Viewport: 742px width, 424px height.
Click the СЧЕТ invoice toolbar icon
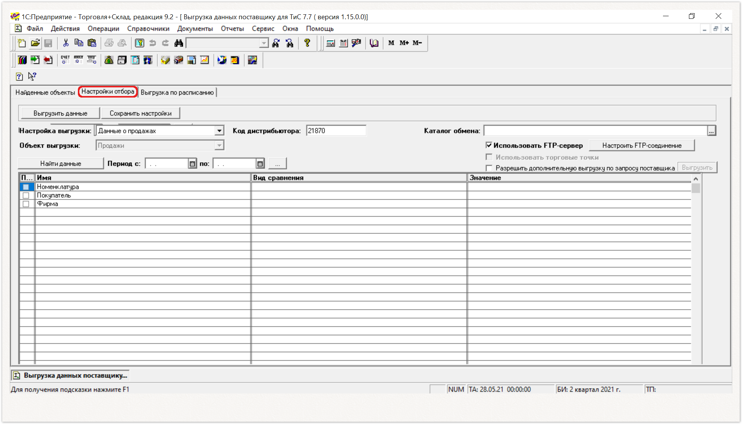pos(65,60)
